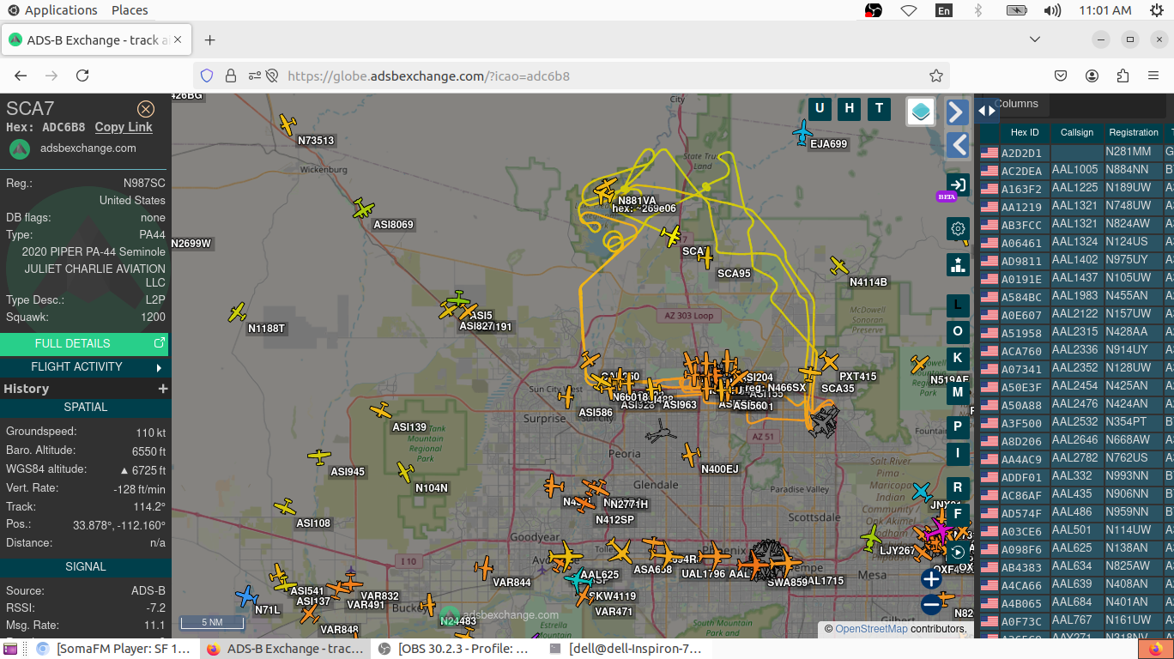
Task: Switch to ADS-B Exchange browser tab
Action: (x=96, y=40)
